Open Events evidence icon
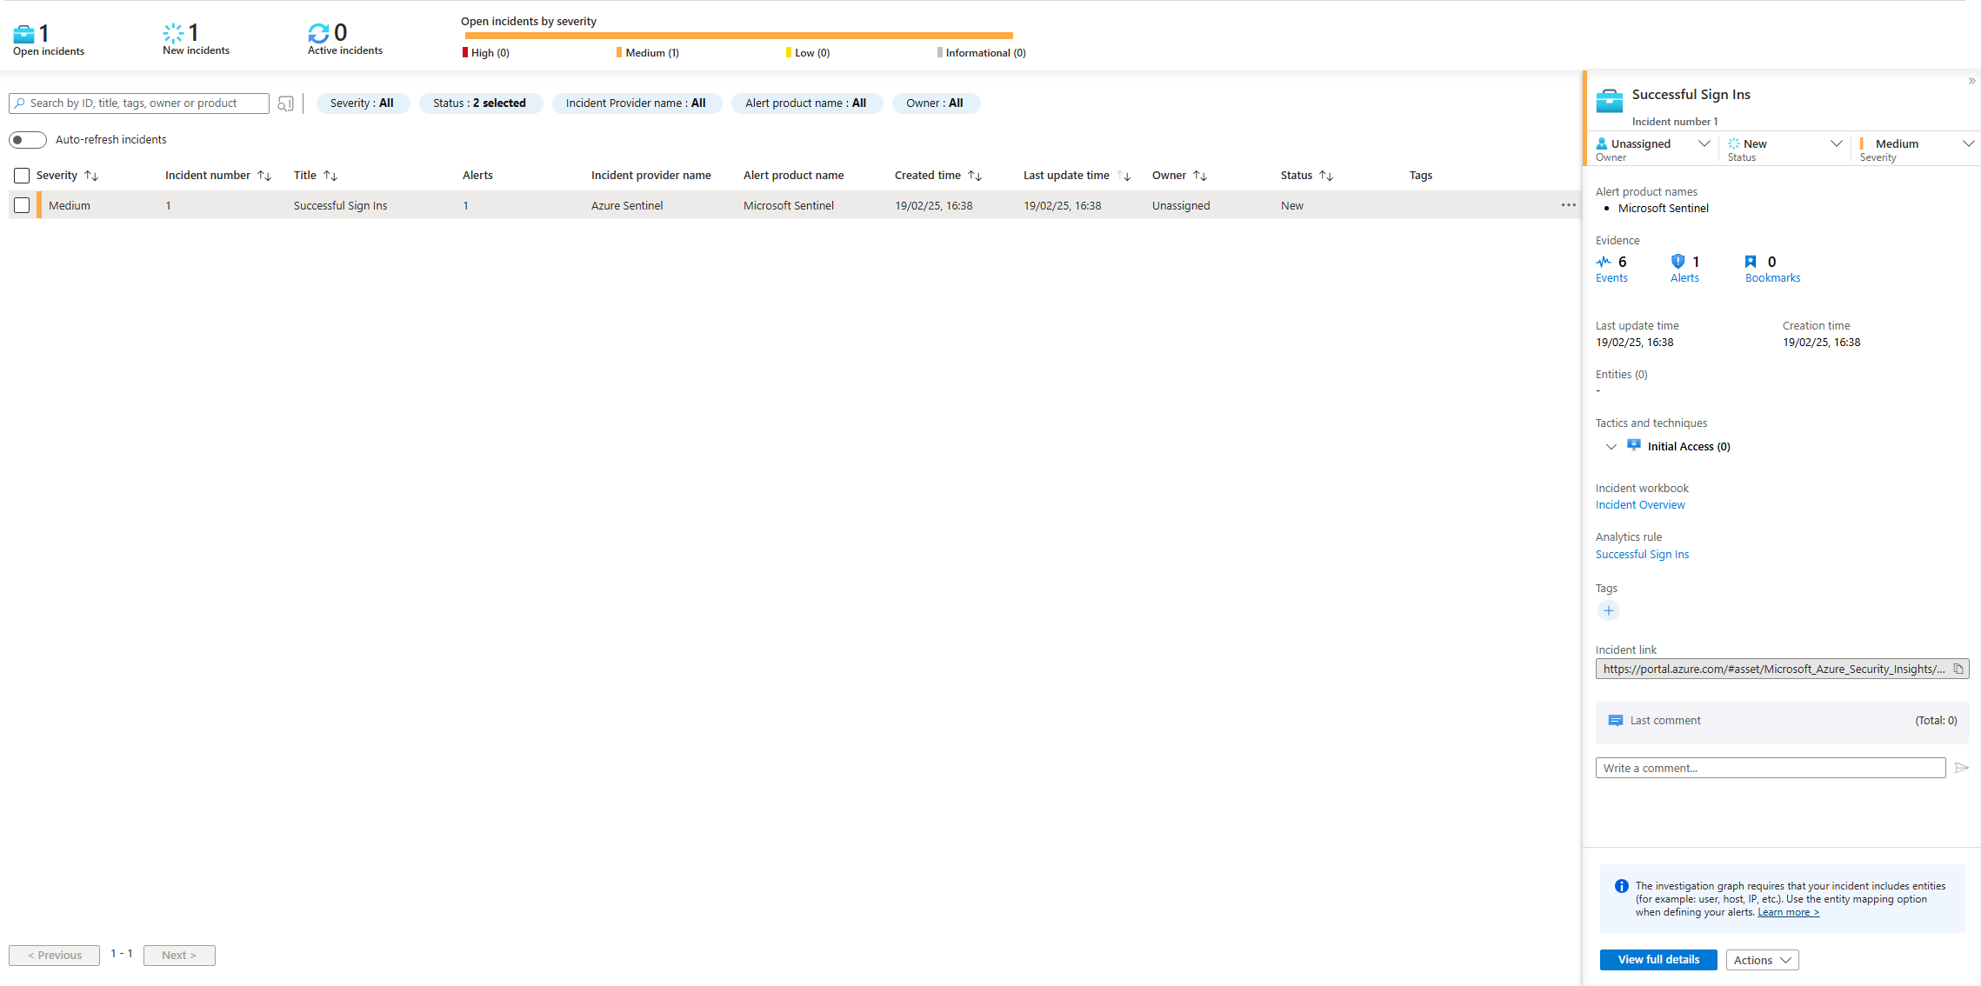The image size is (1981, 986). [1604, 262]
